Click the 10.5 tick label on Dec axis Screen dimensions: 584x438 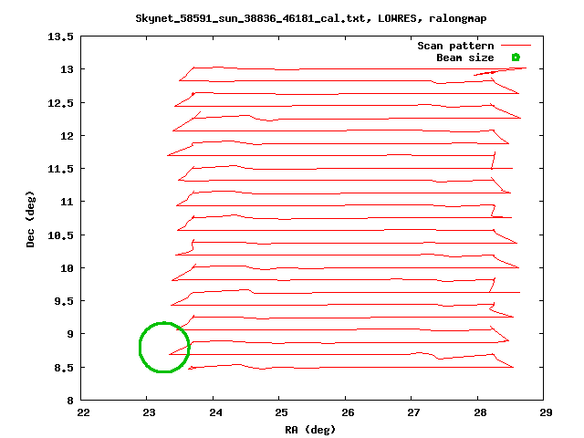point(61,235)
